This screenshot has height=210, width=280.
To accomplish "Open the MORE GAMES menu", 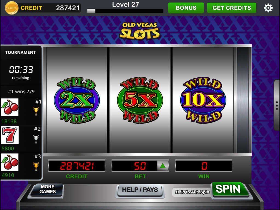I will coord(48,189).
